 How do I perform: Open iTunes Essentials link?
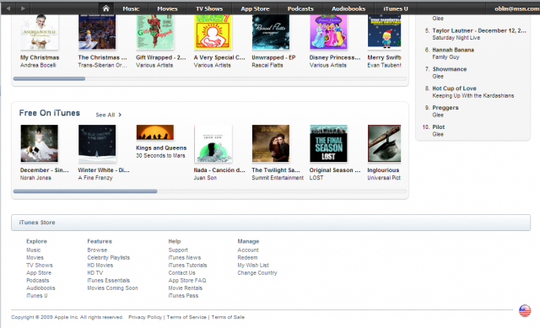pyautogui.click(x=109, y=281)
